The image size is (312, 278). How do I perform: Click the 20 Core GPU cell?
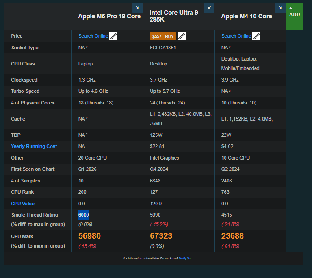click(92, 158)
